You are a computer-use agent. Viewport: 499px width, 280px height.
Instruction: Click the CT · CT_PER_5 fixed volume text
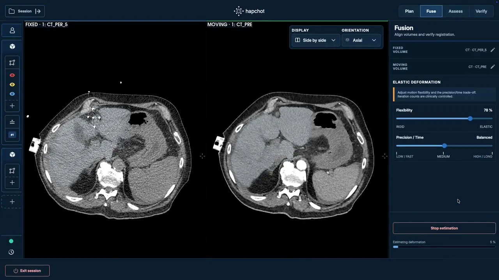[476, 50]
